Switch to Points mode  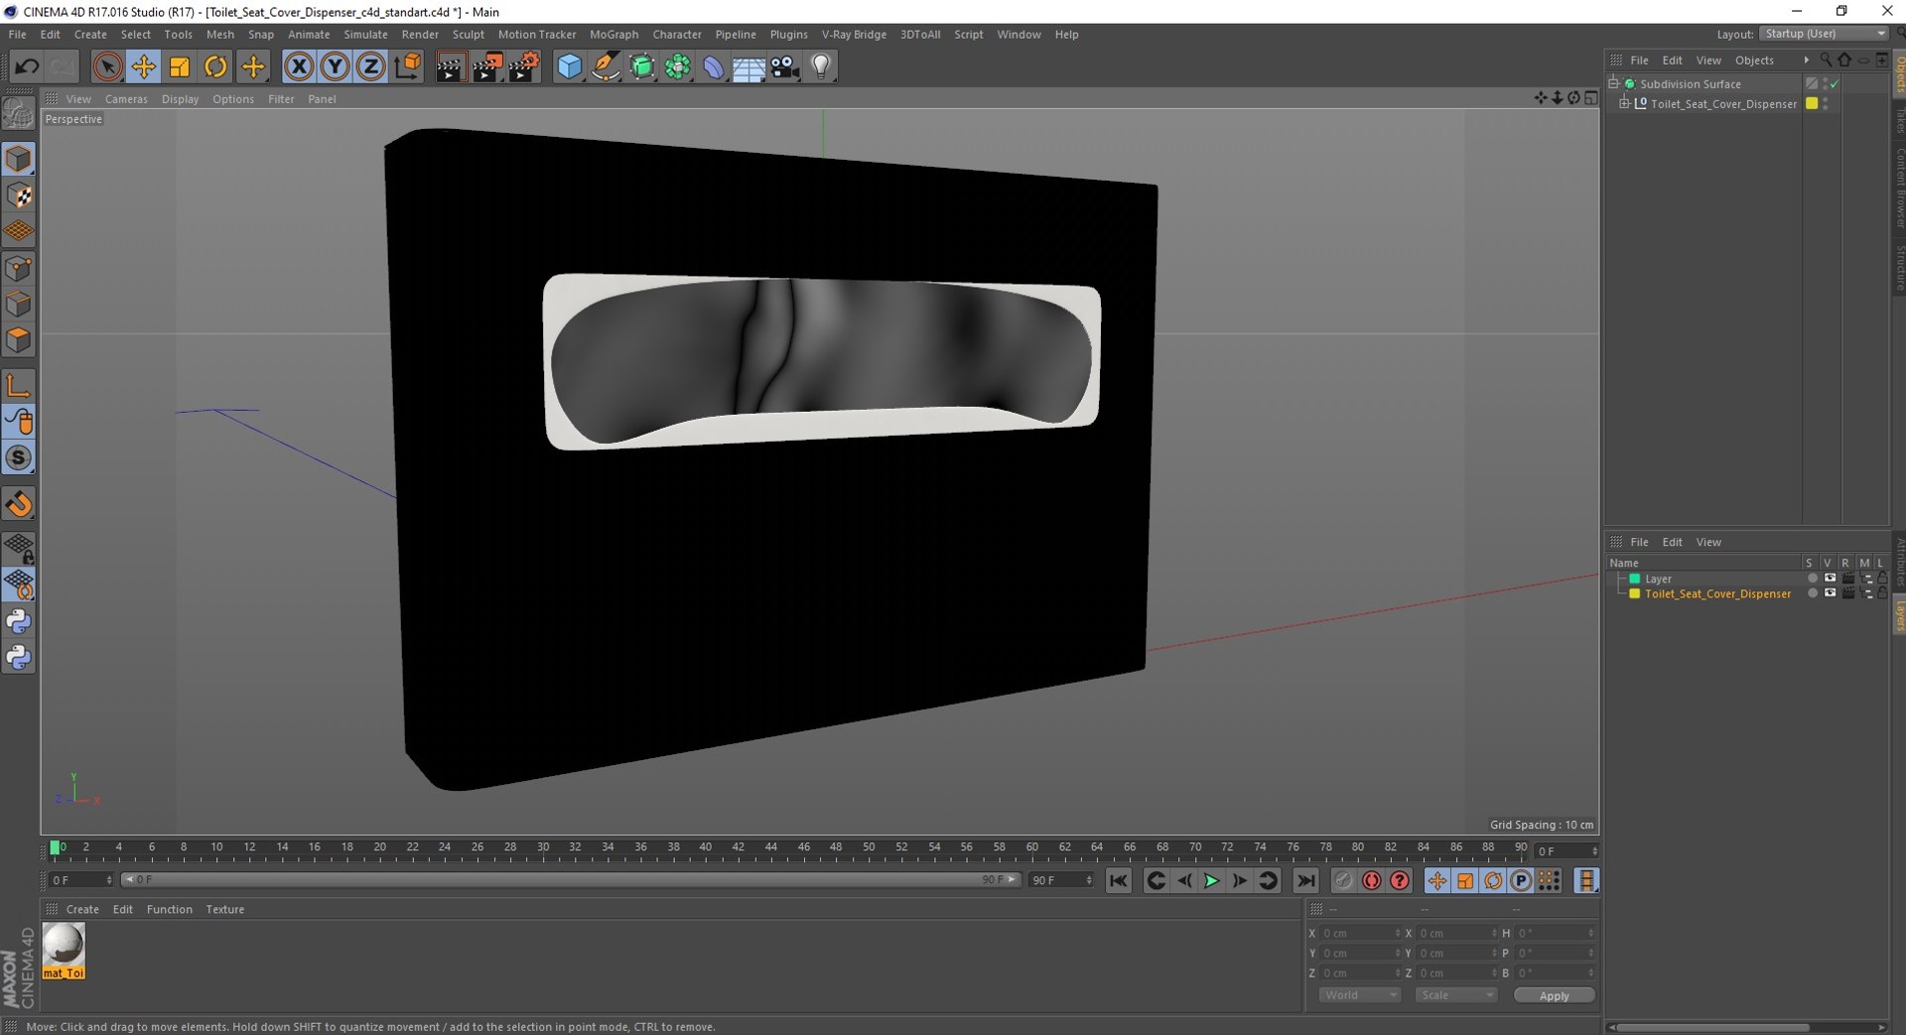(x=18, y=268)
